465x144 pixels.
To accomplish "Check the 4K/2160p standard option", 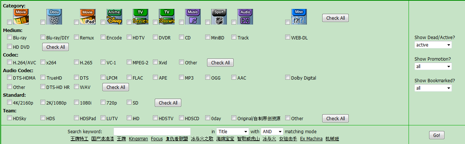I will 9,102.
